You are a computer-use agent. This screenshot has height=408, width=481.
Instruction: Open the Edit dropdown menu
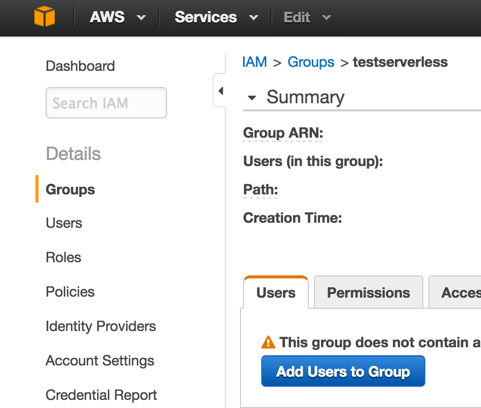(x=307, y=17)
